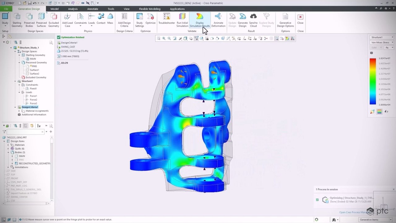Toggle the fringe legend collapse button
The height and width of the screenshot is (223, 396).
point(372,53)
